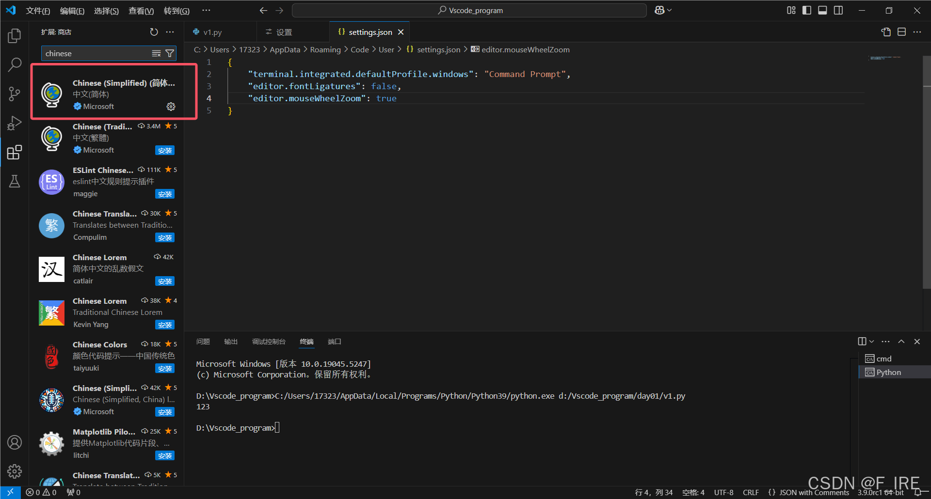This screenshot has height=499, width=931.
Task: Switch to the v1.py tab
Action: pyautogui.click(x=212, y=31)
